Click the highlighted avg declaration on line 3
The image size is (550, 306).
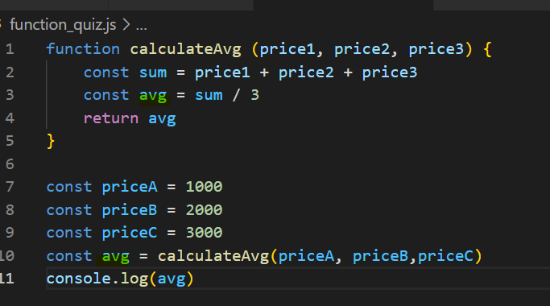point(153,96)
